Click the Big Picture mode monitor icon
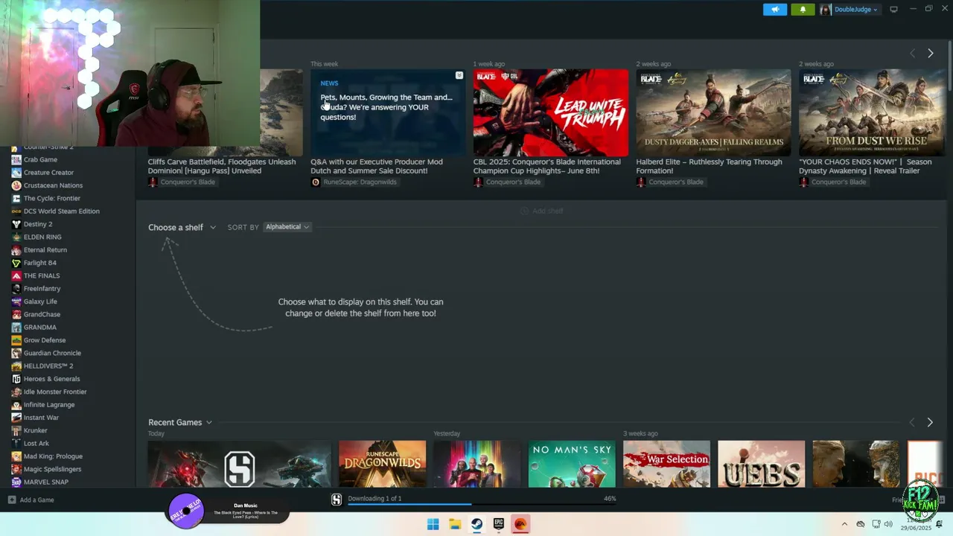953x536 pixels. tap(893, 10)
